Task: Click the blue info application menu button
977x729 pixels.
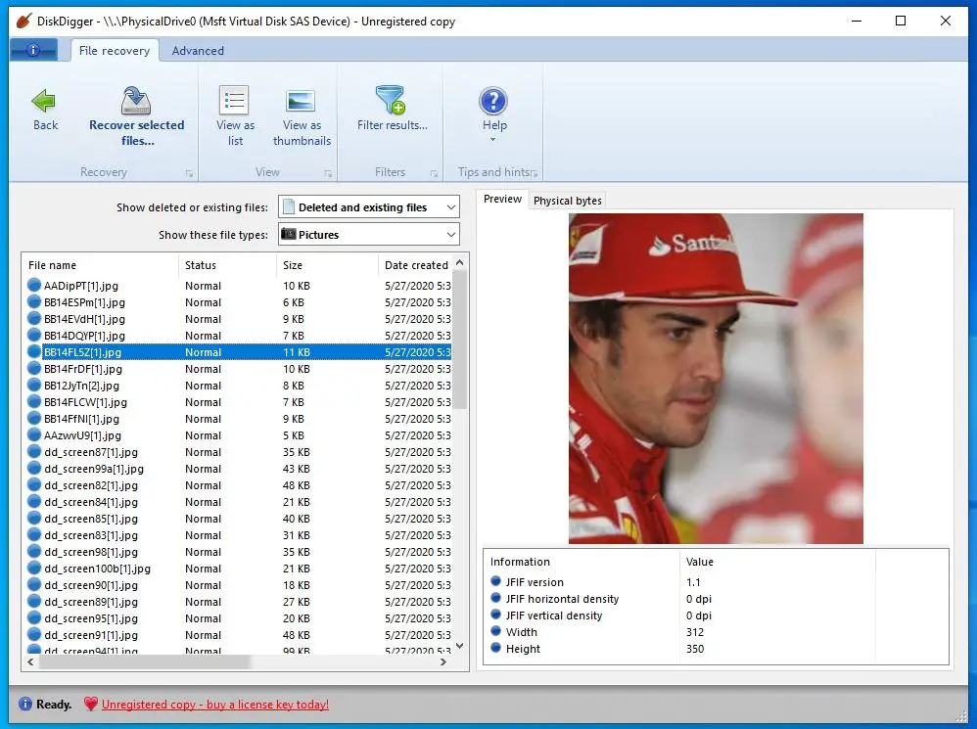Action: coord(34,51)
